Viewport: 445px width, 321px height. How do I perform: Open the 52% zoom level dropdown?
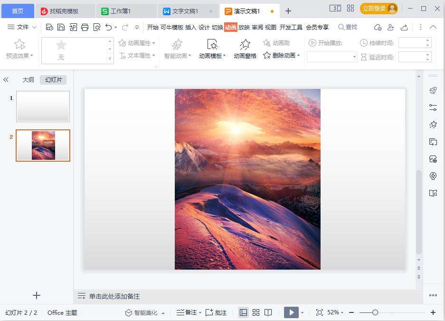pos(335,312)
